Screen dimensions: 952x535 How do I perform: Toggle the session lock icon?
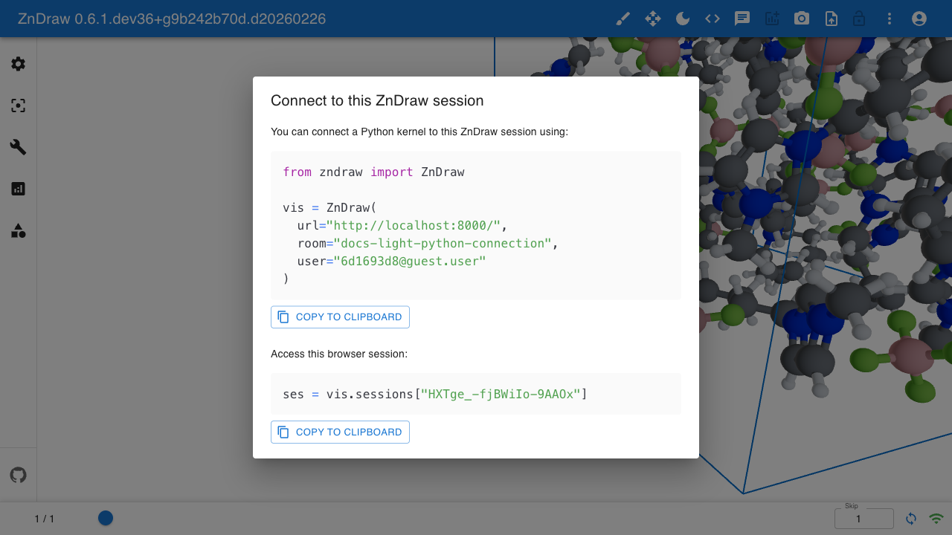tap(859, 19)
